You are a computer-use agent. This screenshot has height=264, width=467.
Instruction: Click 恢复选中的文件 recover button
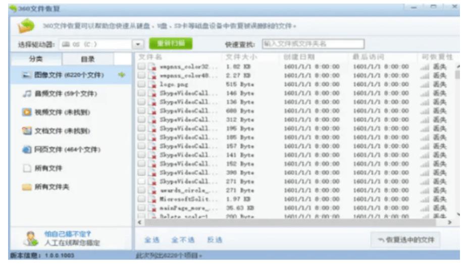coord(405,240)
